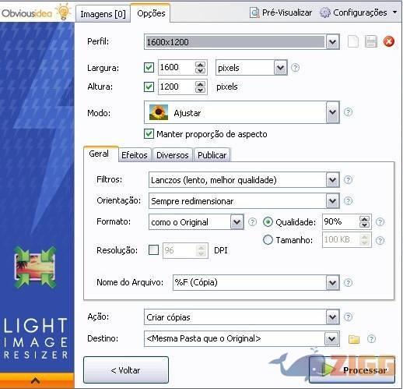403x389 pixels.
Task: Open the Destino folder dropdown
Action: click(x=331, y=339)
